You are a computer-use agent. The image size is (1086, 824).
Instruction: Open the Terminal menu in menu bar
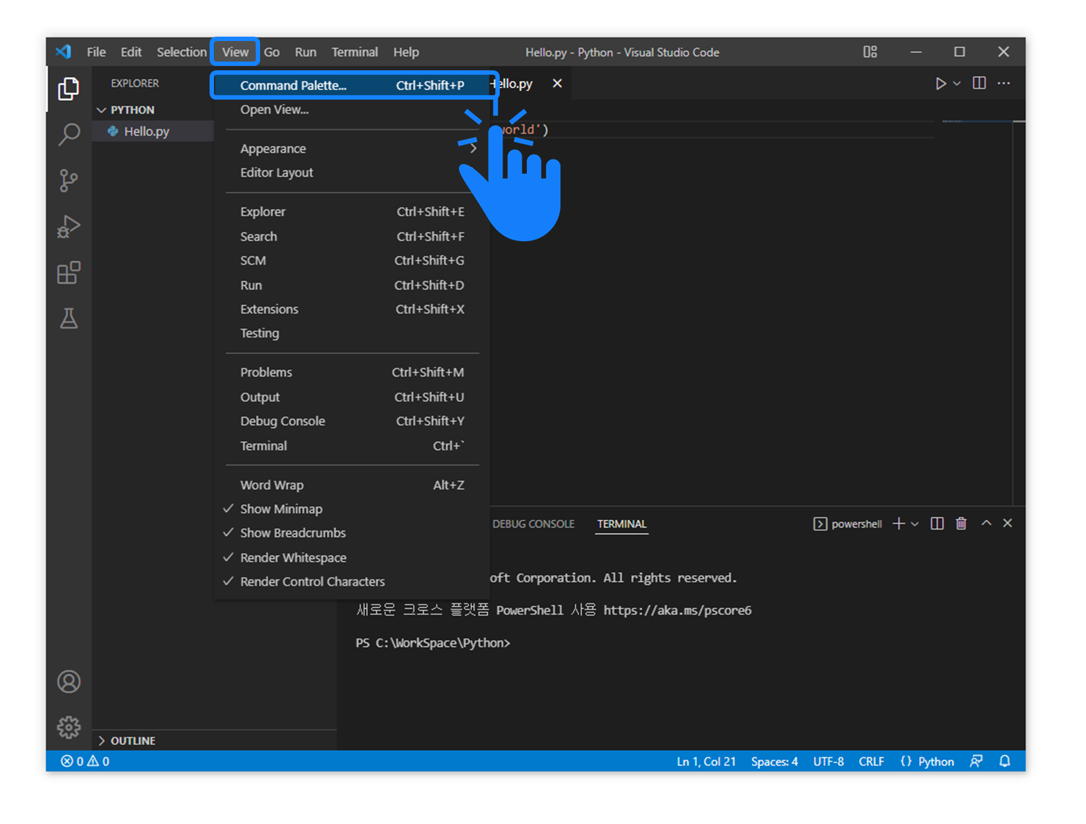[355, 52]
